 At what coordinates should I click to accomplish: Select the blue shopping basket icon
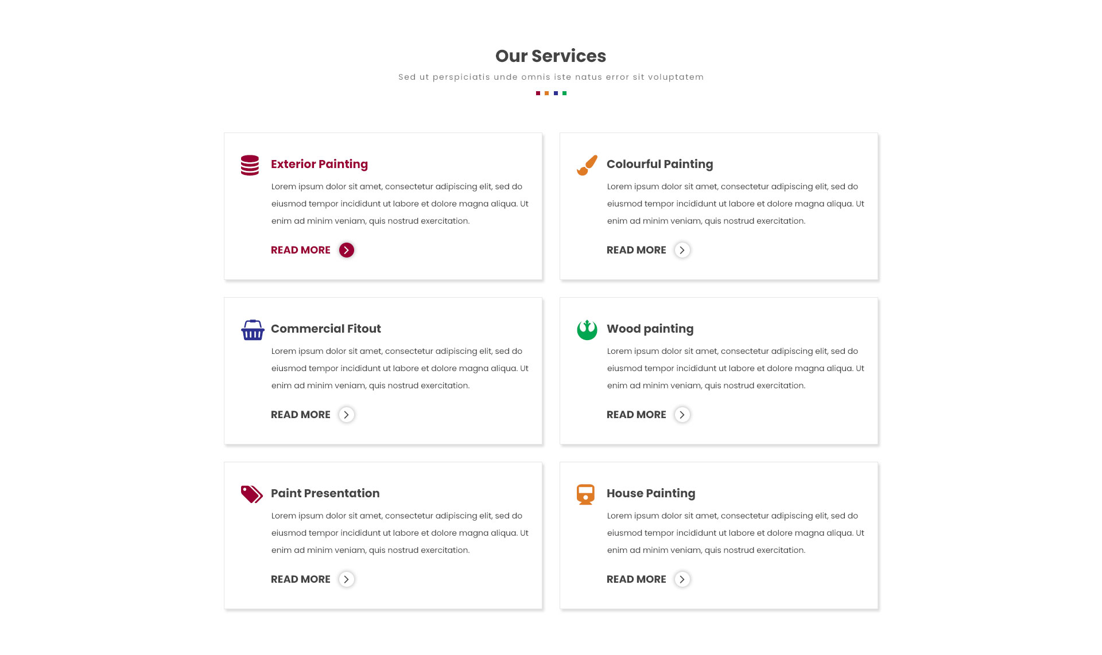coord(253,330)
